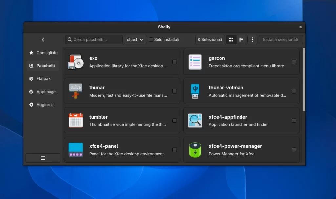Check the tumbler package checkbox
The image size is (336, 199).
coord(175,121)
